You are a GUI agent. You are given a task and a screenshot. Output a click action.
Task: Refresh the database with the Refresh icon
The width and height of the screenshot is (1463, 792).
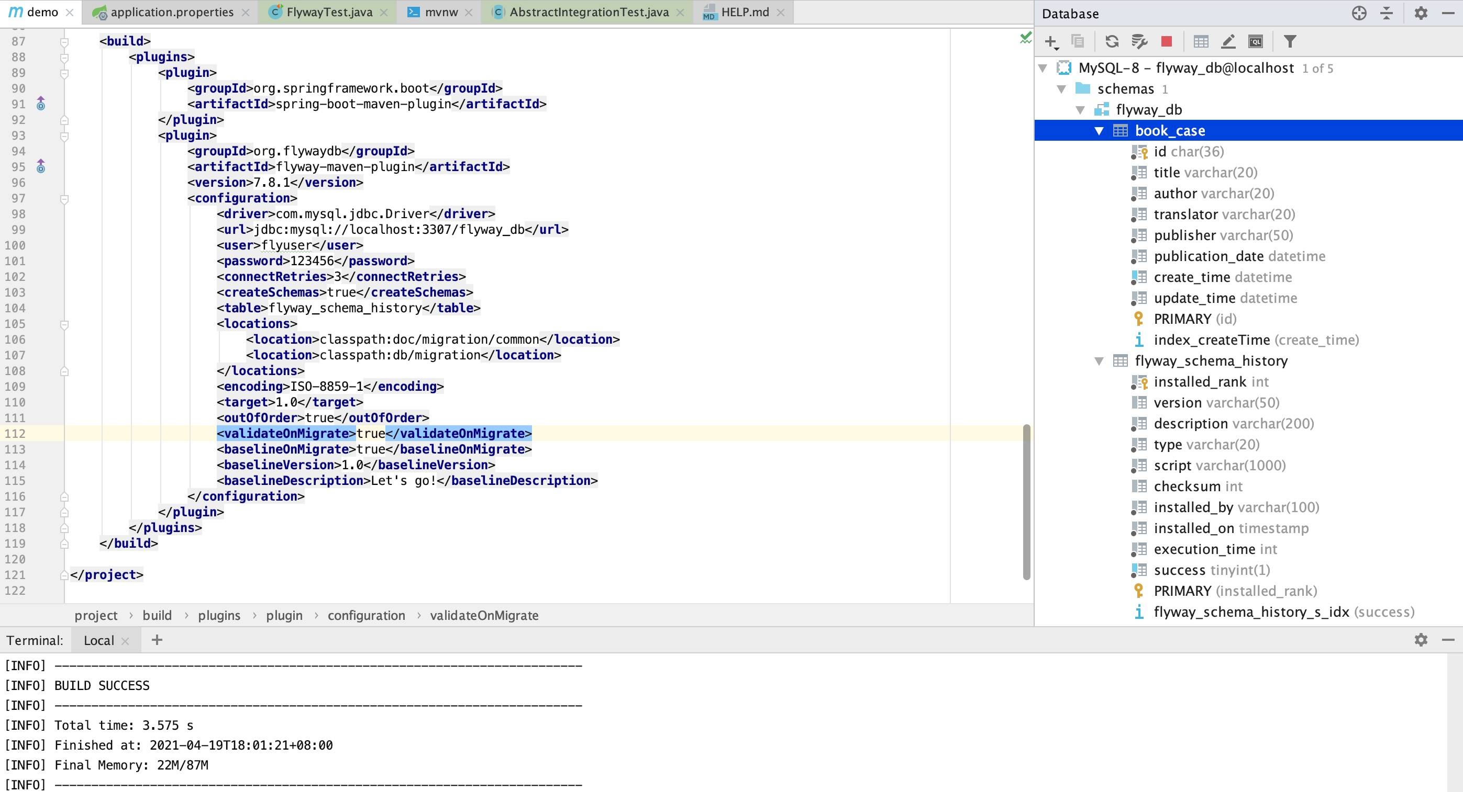tap(1112, 41)
